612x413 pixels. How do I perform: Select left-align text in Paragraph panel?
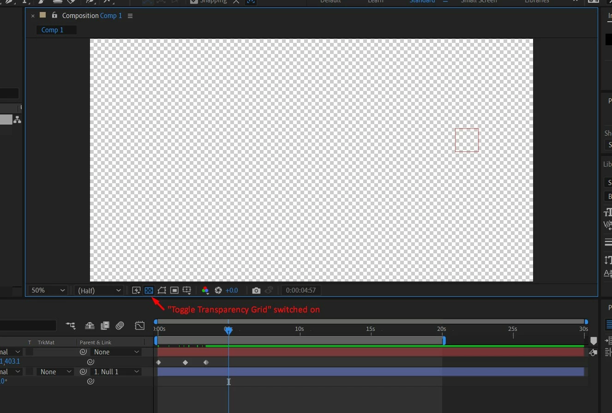tap(609, 324)
